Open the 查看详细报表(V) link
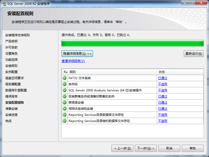Viewport: 209px width, 157px height. coord(73,61)
